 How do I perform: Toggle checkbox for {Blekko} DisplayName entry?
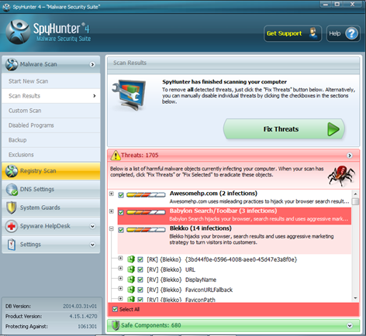point(140,279)
